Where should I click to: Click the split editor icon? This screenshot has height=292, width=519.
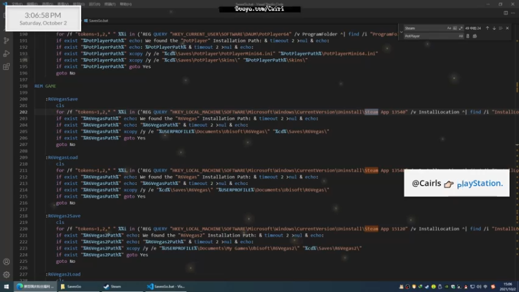(x=506, y=13)
